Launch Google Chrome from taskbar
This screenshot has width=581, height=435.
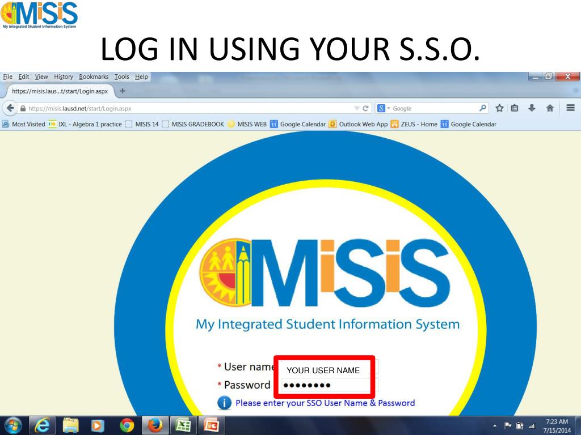(x=127, y=426)
